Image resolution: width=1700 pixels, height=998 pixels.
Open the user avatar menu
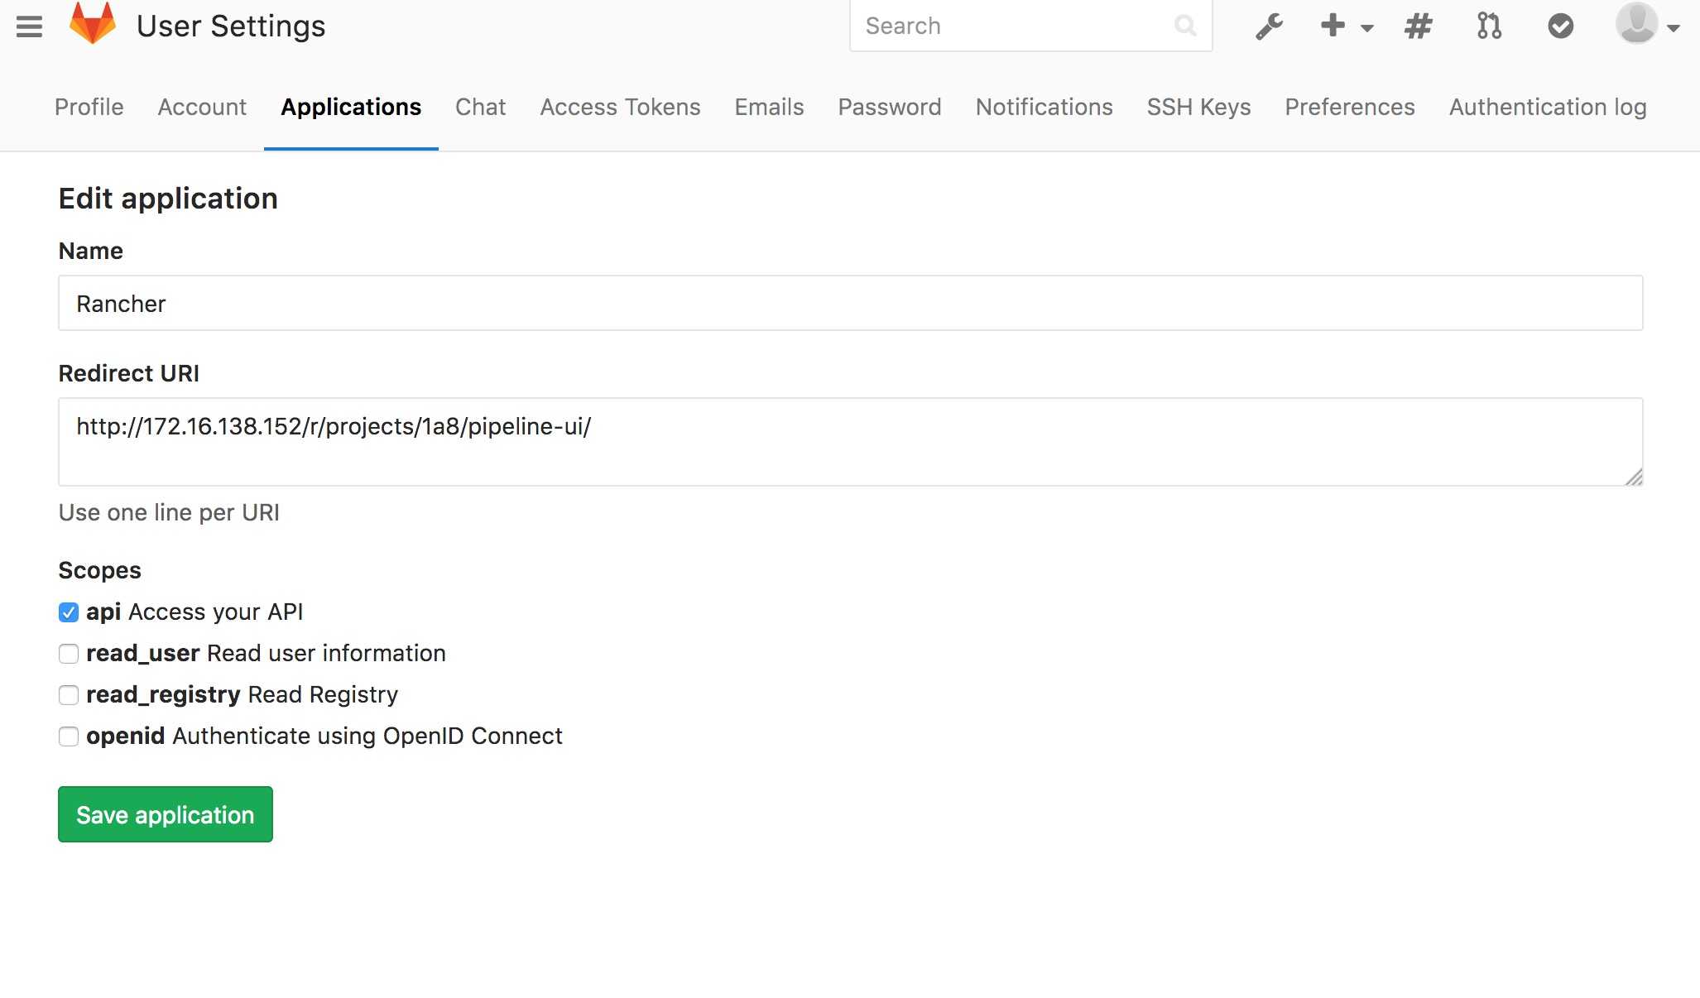1647,24
